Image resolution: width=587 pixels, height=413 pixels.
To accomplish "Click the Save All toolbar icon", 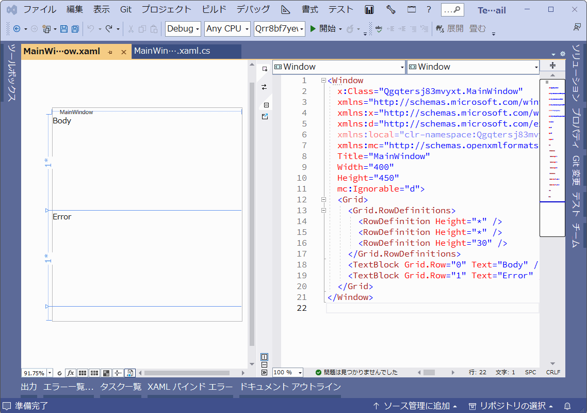I will point(75,29).
